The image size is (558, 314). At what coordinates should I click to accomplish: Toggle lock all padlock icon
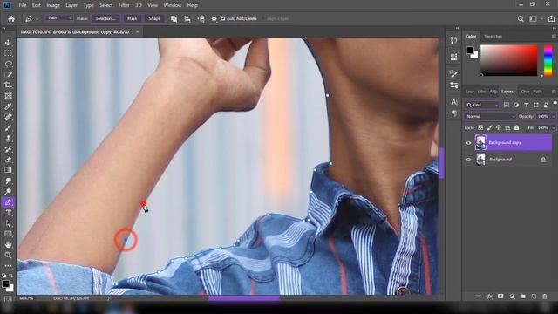(x=517, y=127)
